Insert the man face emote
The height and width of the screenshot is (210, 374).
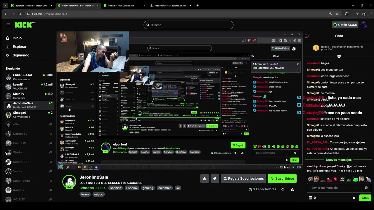click(316, 179)
